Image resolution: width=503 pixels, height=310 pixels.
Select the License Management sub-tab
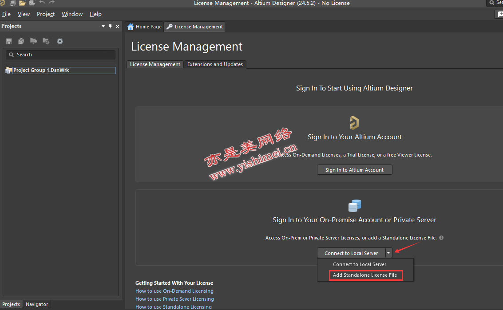click(x=155, y=64)
